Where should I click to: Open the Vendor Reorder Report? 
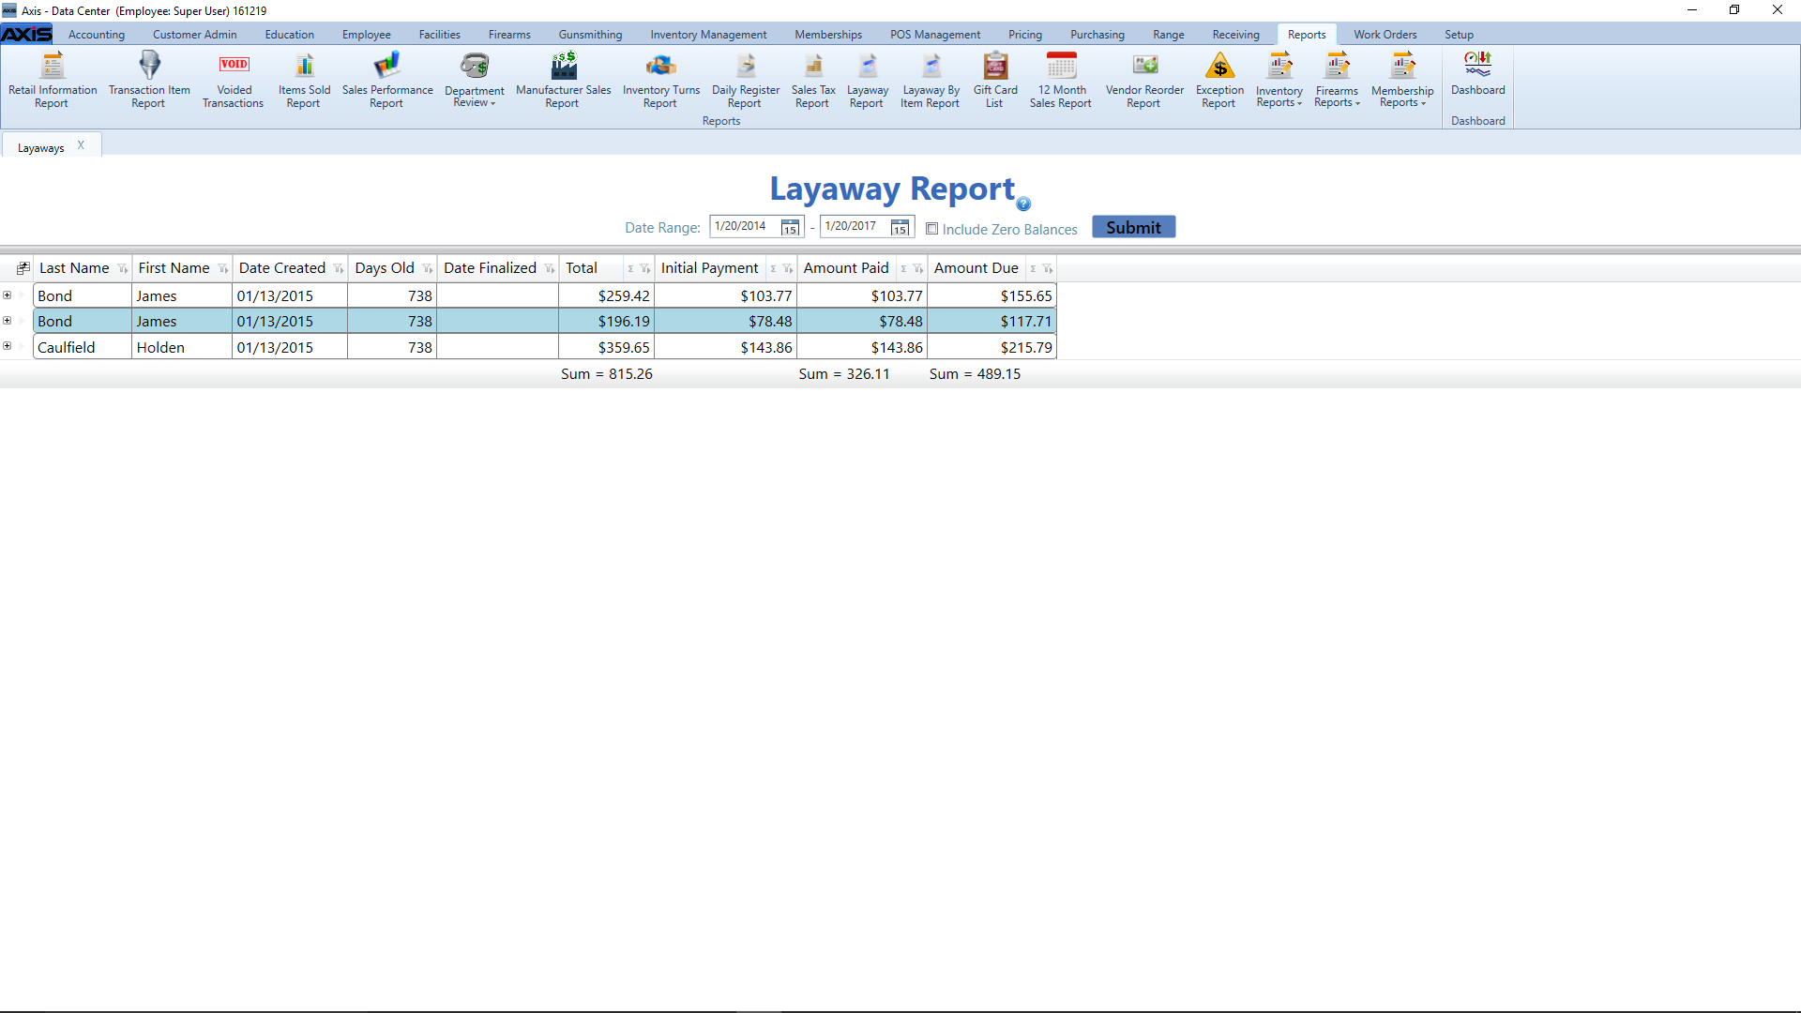pyautogui.click(x=1144, y=81)
